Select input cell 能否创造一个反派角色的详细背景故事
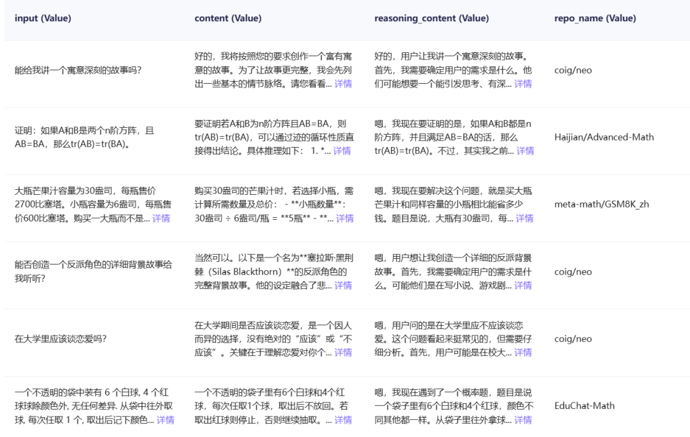 93,272
